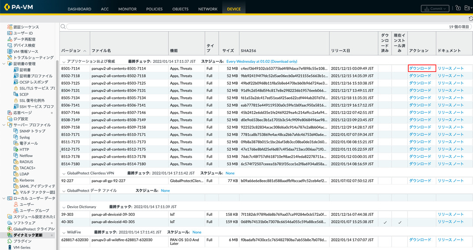Select the ダイナミック更新 tree item
The width and height of the screenshot is (473, 250).
tap(28, 235)
